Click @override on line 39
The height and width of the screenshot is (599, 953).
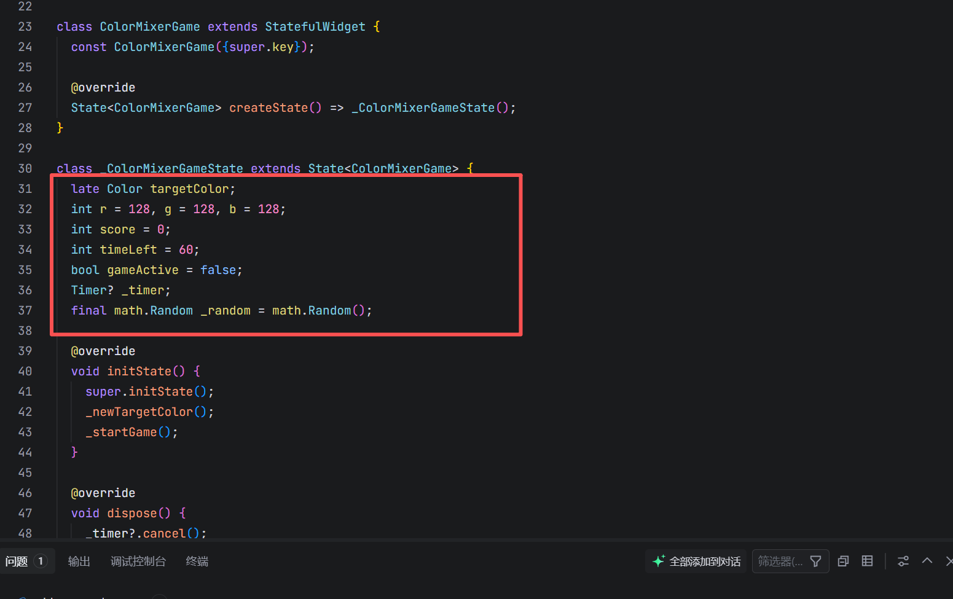click(x=103, y=351)
